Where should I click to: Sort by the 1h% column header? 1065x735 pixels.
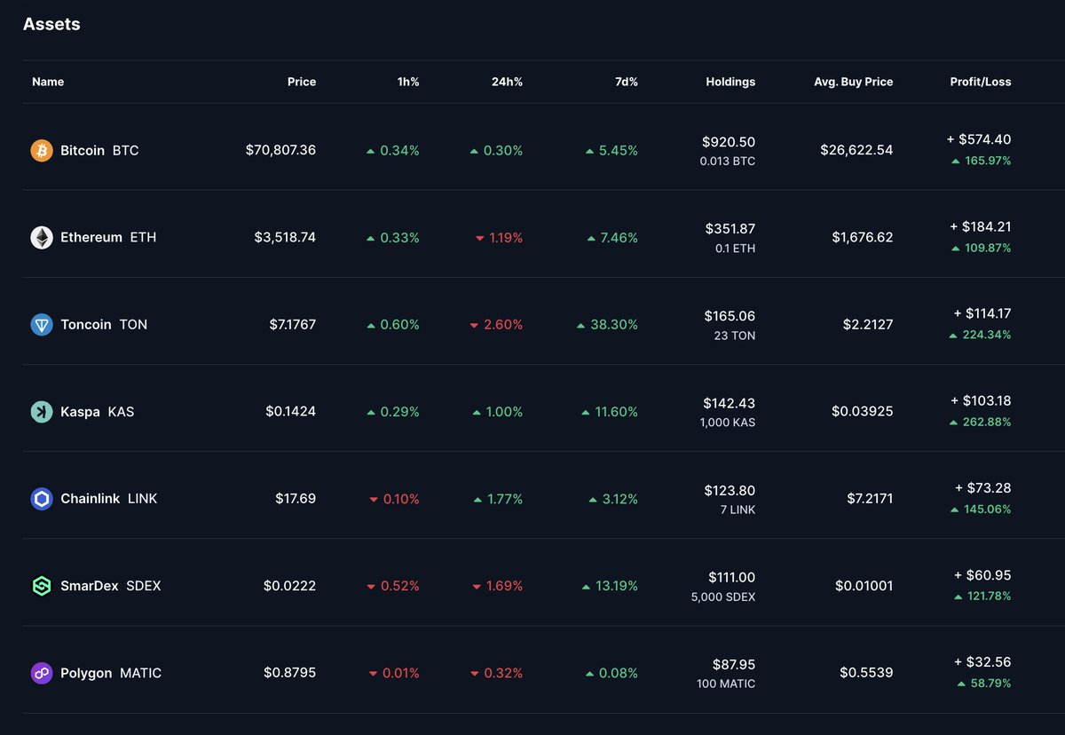(407, 82)
